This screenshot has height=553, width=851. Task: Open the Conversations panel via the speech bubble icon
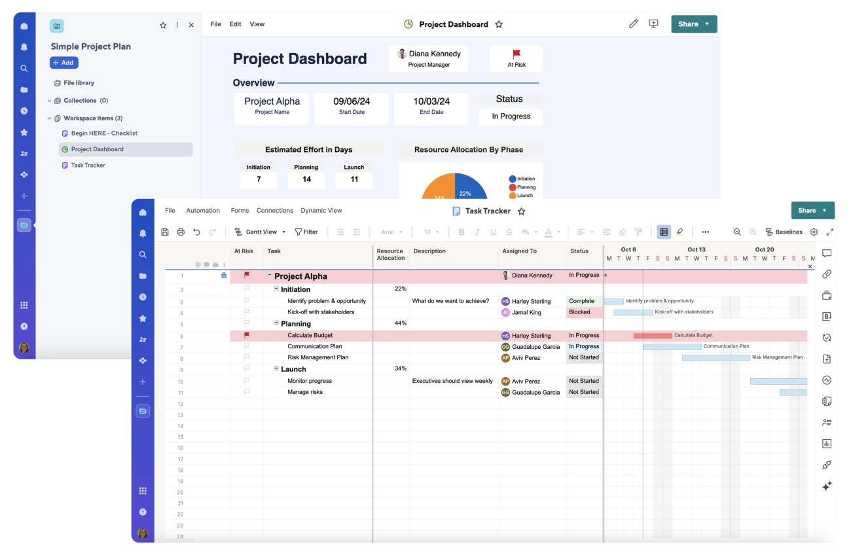click(x=826, y=253)
